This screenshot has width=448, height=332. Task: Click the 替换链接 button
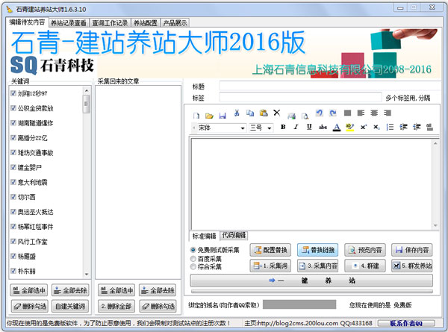[x=318, y=250]
